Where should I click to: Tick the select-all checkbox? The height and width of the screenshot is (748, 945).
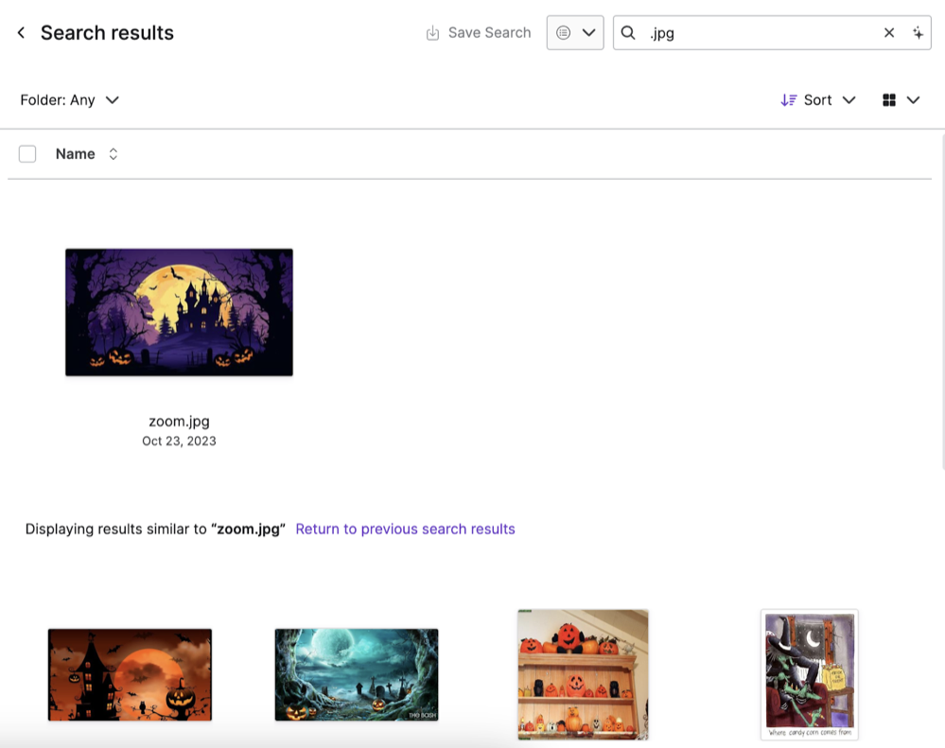pos(27,154)
